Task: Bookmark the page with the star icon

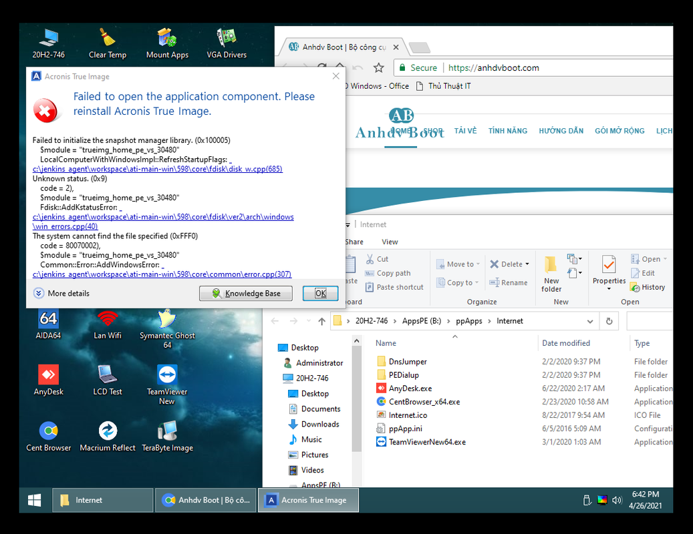Action: point(378,67)
